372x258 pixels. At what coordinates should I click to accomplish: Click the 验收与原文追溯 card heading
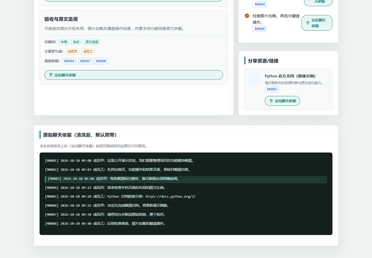point(61,19)
